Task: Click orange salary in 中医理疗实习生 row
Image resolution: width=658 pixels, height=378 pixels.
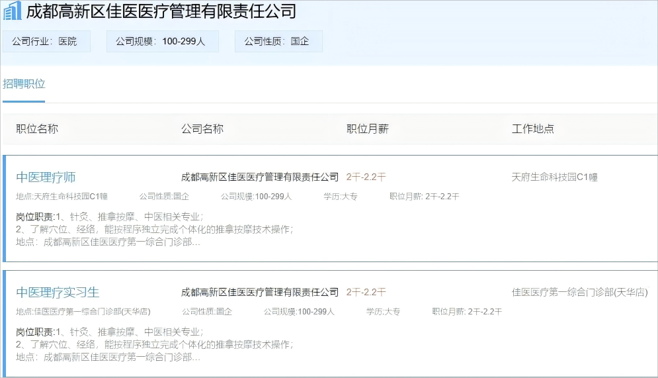Action: pyautogui.click(x=366, y=292)
